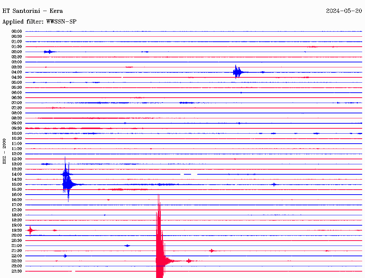
Task: Click the 10:30 time label
Action: coord(17,139)
